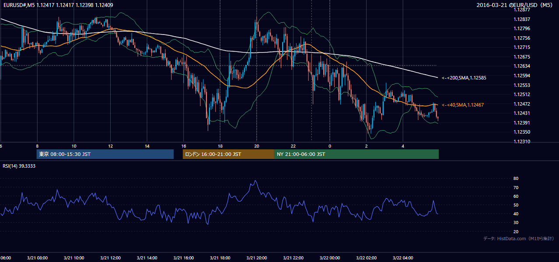Viewport: 559px width, 262px height.
Task: Click the 3/21 14:00 time axis label
Action: (x=147, y=258)
